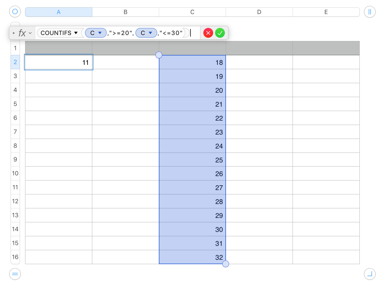Cancel the formula with the red X button
This screenshot has width=381, height=286.
[208, 33]
